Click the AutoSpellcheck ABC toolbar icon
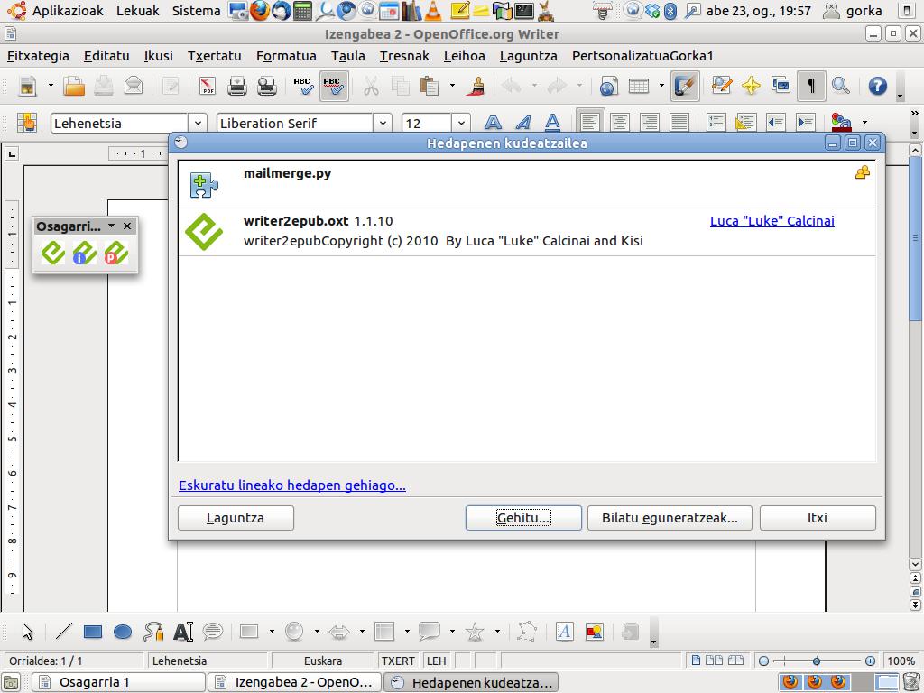This screenshot has width=924, height=693. tap(333, 87)
